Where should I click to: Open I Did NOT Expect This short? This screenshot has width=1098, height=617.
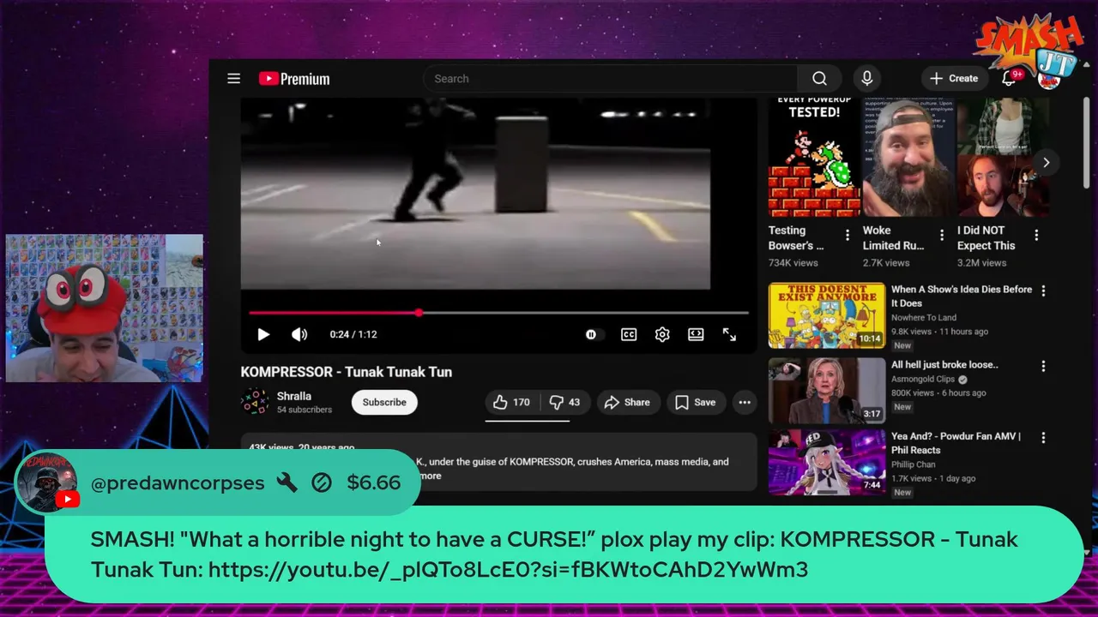pos(1003,156)
